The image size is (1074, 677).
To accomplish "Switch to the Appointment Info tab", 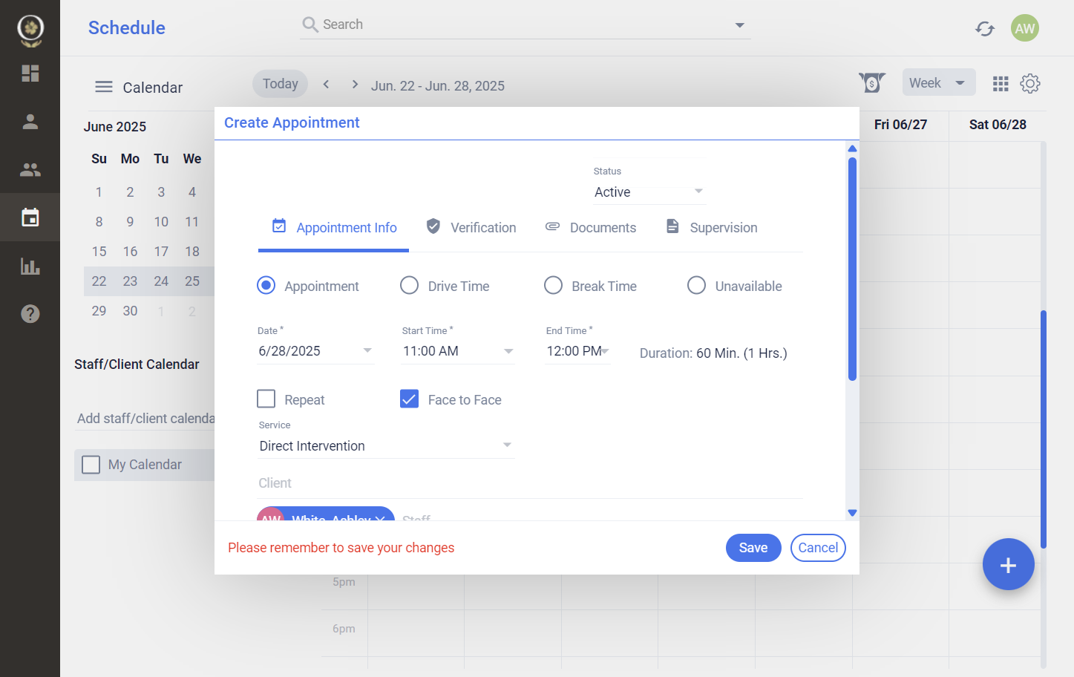I will coord(334,228).
